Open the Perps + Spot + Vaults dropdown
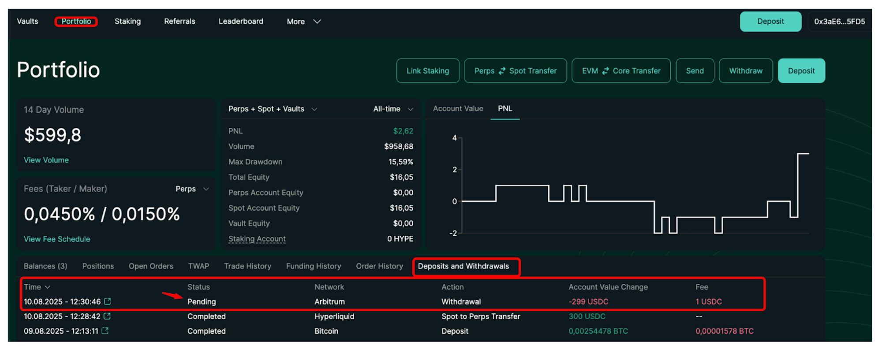Screen dimensions: 882x353 [272, 109]
